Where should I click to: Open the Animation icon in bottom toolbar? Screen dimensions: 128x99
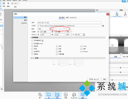click(66, 95)
